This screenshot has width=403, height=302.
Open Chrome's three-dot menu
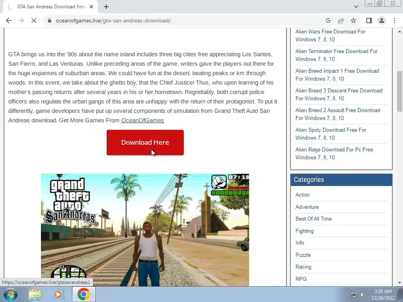click(394, 20)
